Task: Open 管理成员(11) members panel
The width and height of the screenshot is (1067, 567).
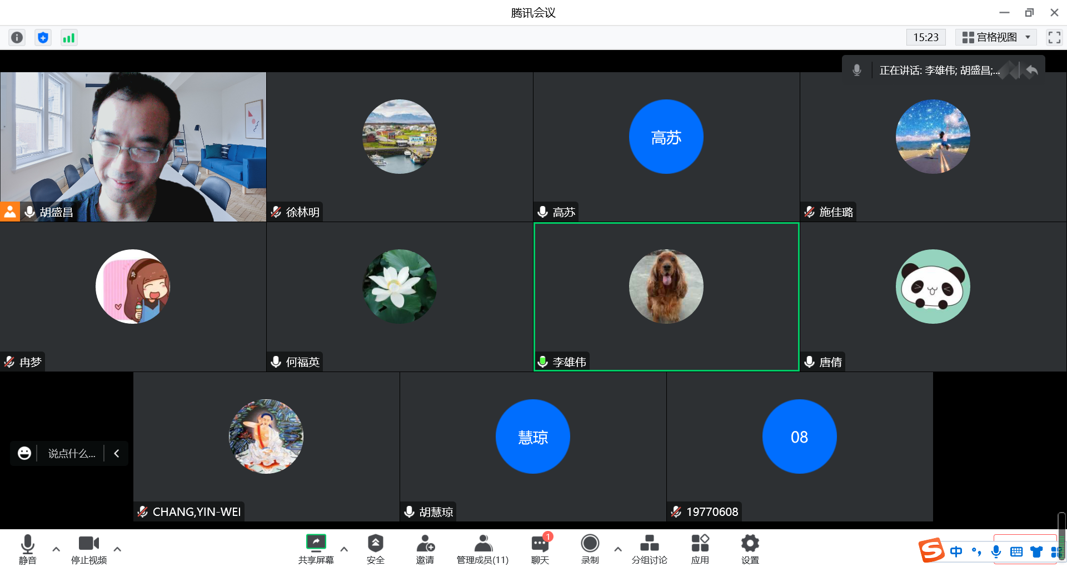Action: coord(482,549)
